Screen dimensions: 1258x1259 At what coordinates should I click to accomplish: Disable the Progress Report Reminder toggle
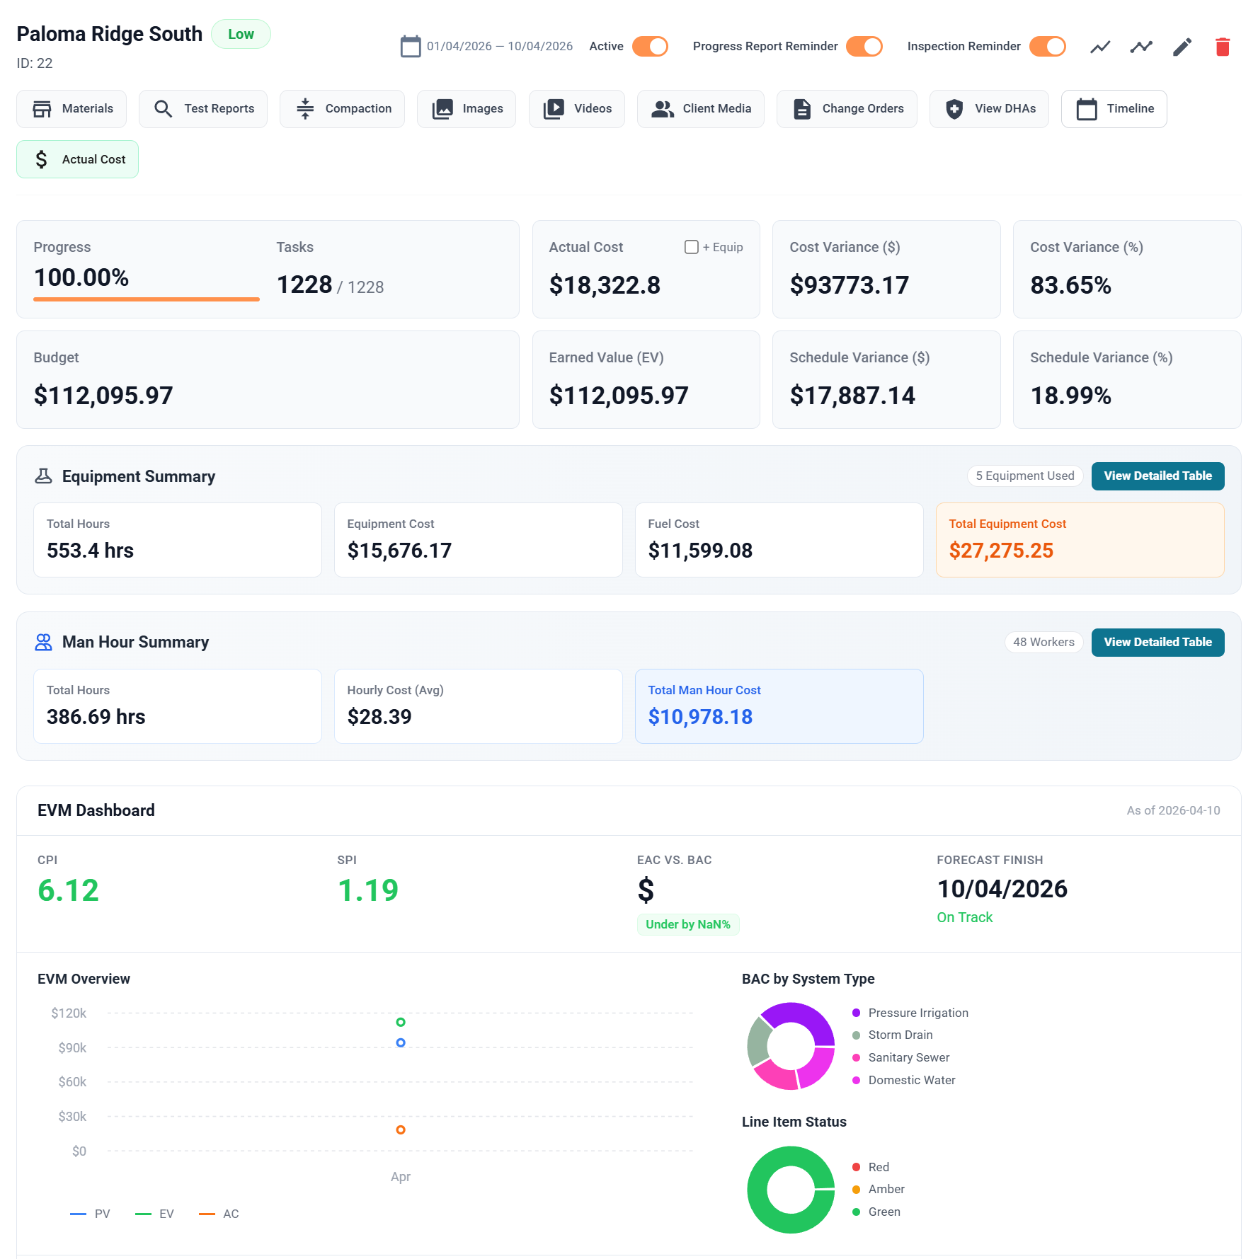pos(864,46)
